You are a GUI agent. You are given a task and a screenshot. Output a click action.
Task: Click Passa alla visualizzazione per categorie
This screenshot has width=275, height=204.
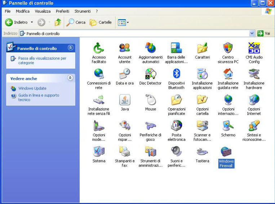click(x=42, y=60)
